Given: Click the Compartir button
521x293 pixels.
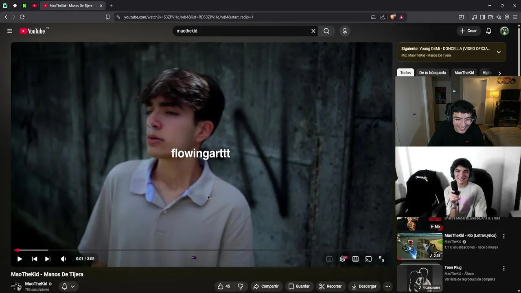Looking at the screenshot, I should point(266,286).
